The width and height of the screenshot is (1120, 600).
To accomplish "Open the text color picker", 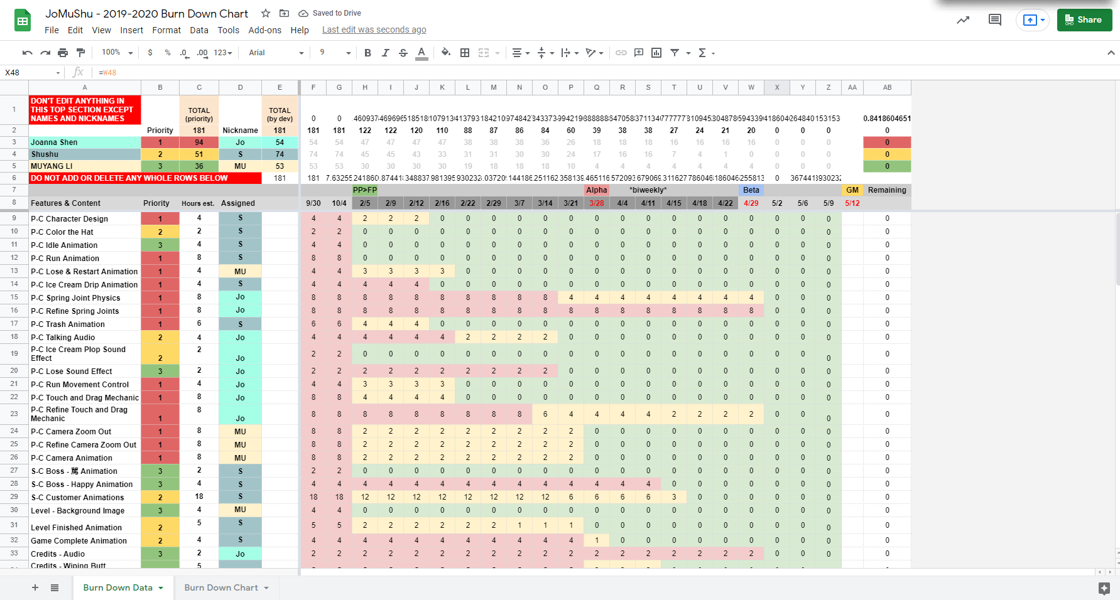I will click(421, 53).
